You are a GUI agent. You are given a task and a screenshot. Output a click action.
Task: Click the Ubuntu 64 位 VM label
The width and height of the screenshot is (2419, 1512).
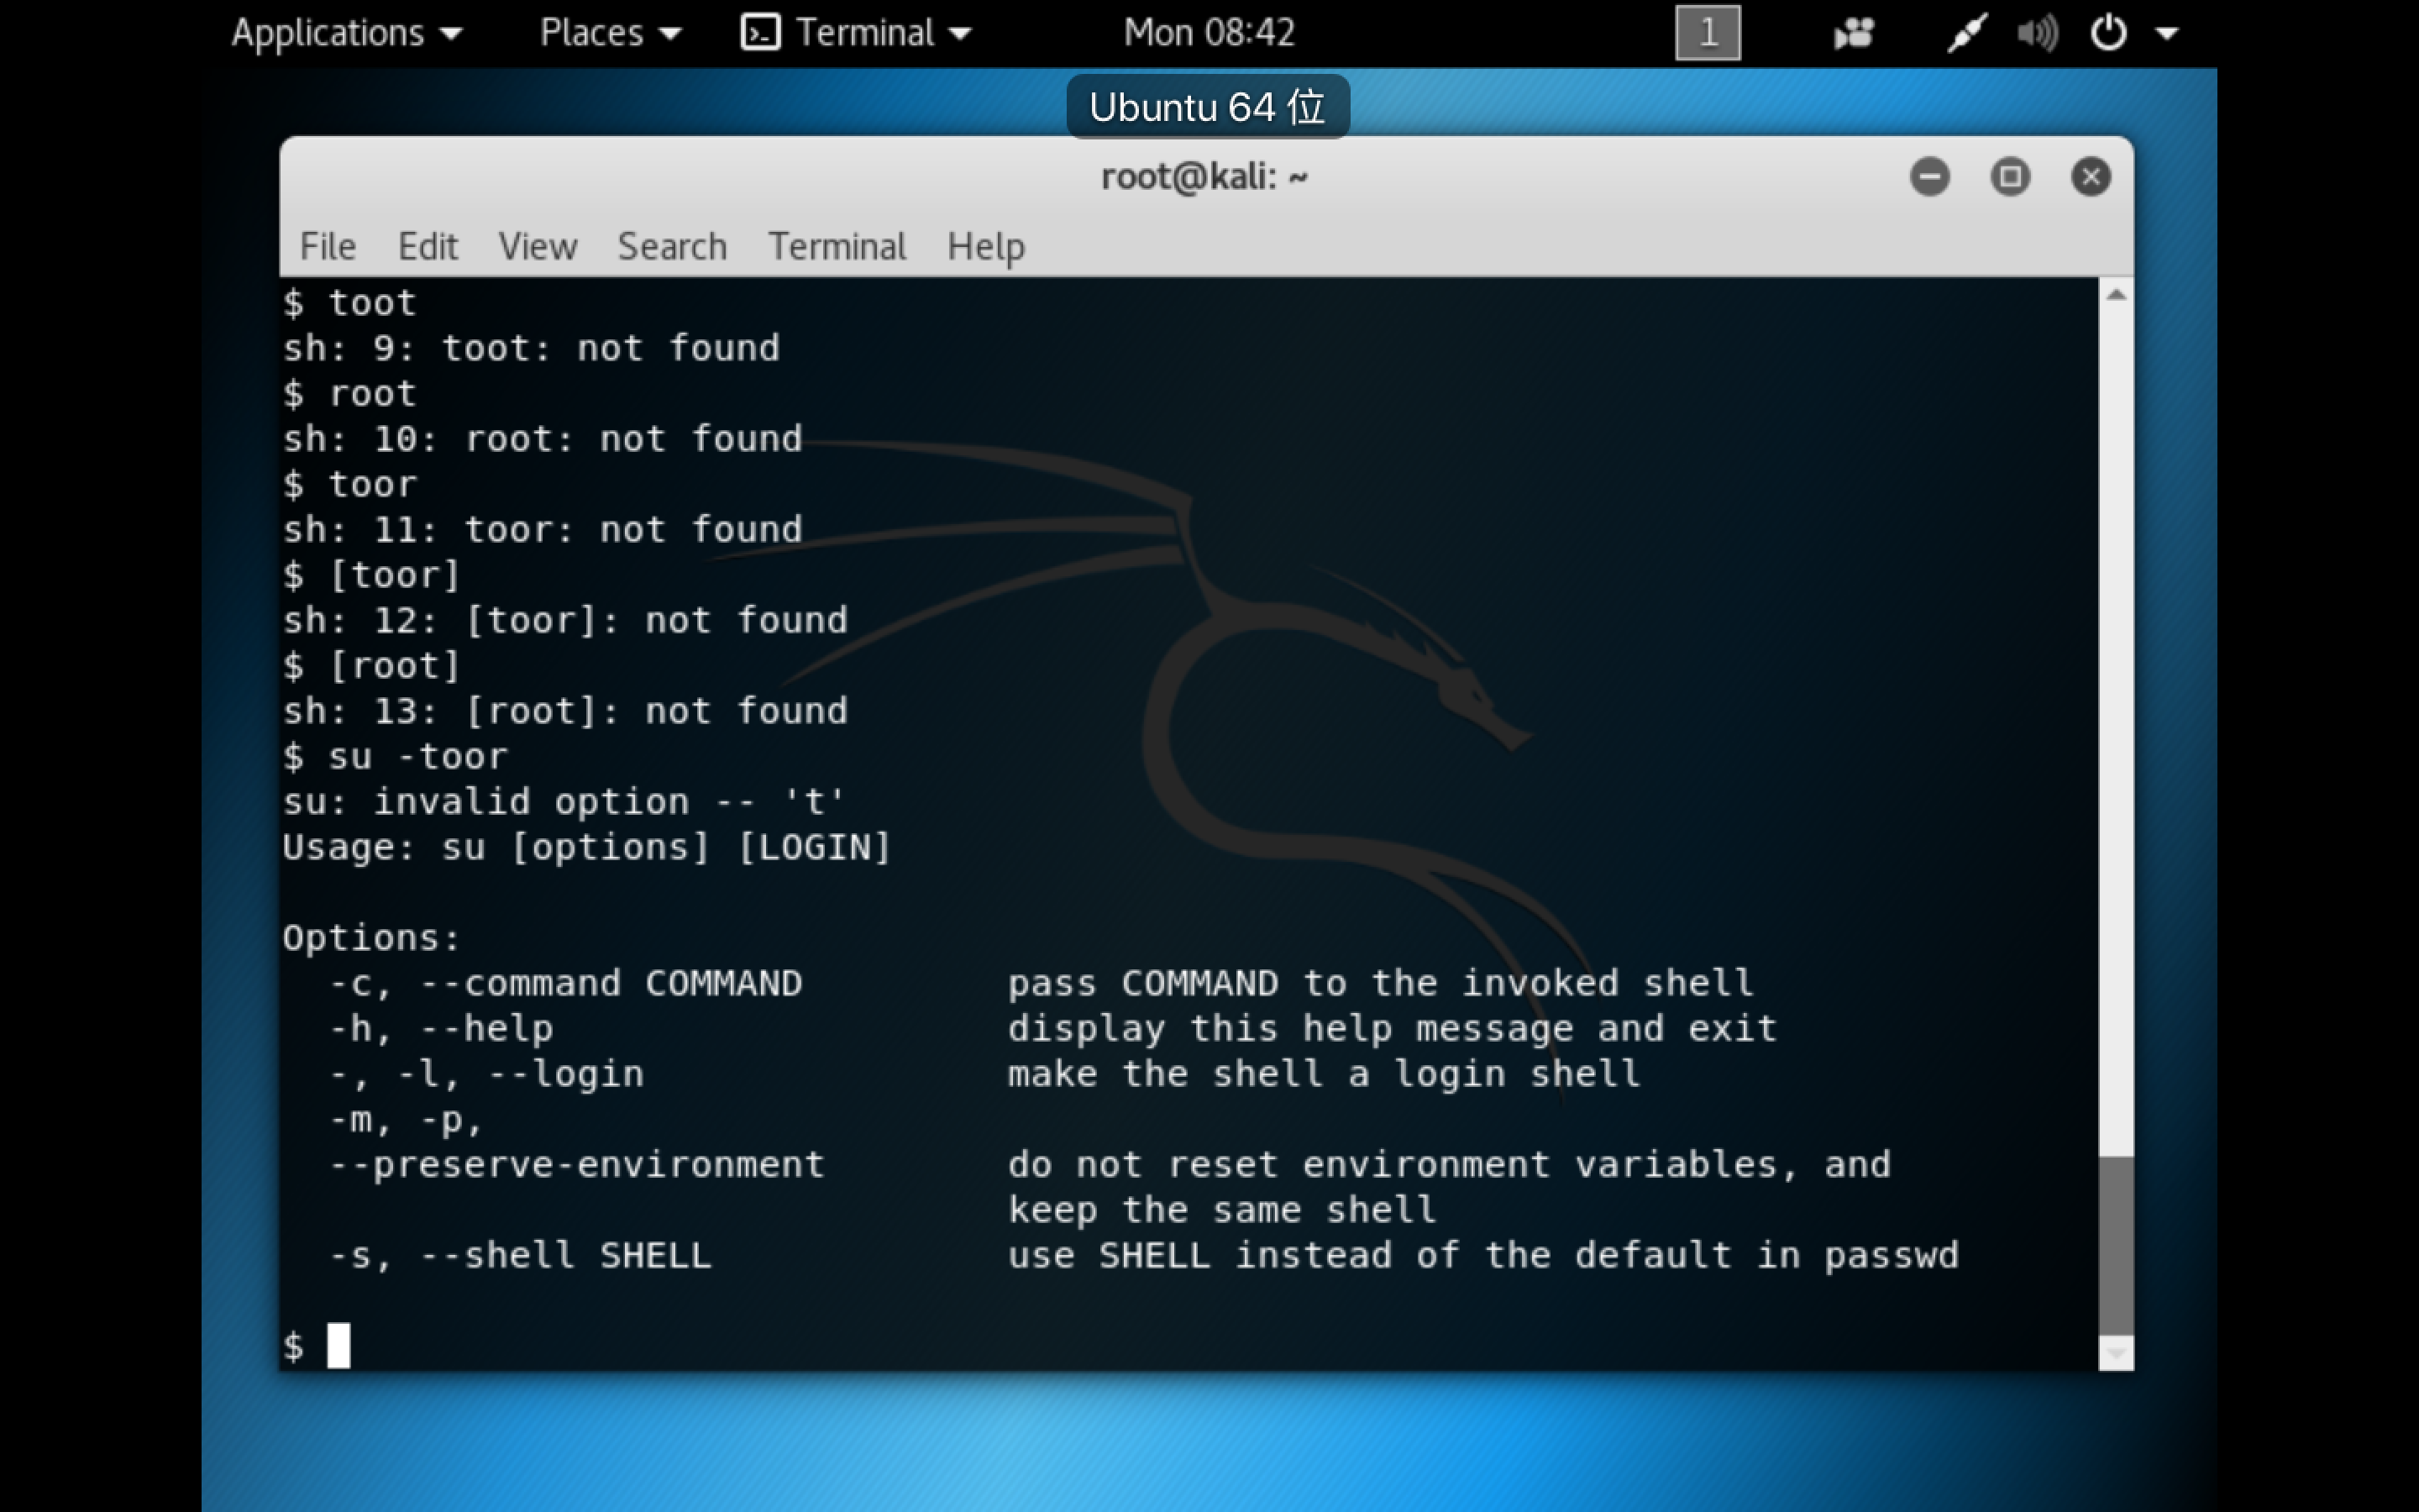pos(1208,107)
